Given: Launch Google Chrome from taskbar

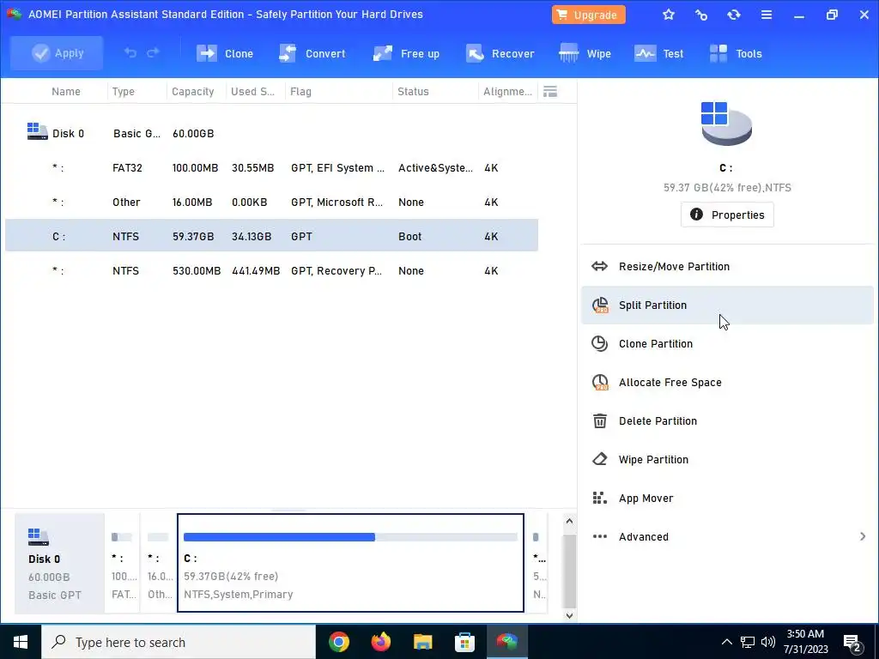Looking at the screenshot, I should (x=338, y=642).
